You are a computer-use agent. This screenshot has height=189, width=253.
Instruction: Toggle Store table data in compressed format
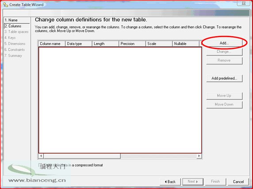tap(40, 165)
